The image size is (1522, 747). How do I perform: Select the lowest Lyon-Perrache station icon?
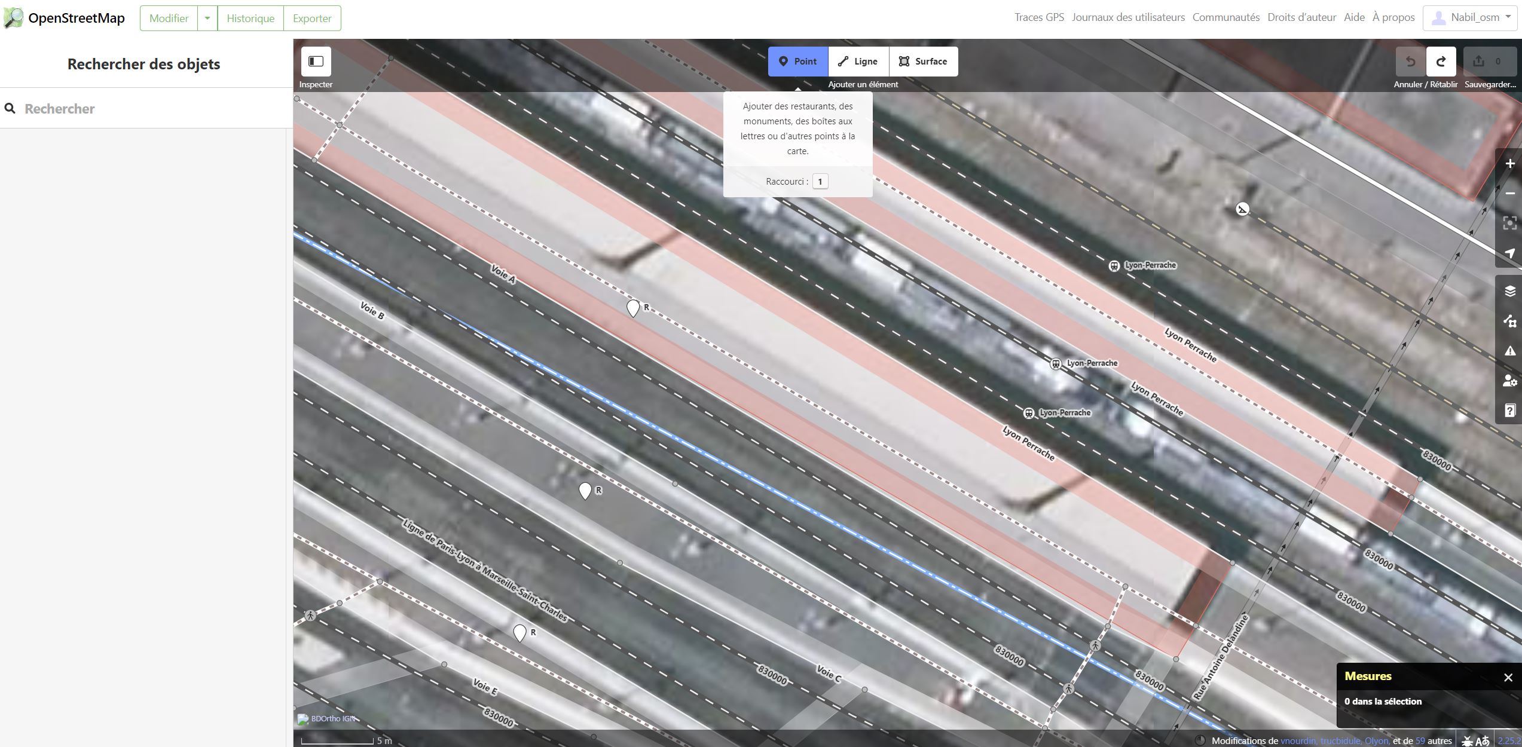(x=1029, y=413)
